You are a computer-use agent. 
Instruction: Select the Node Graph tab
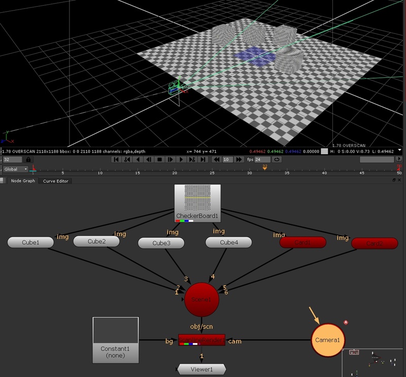(x=23, y=181)
